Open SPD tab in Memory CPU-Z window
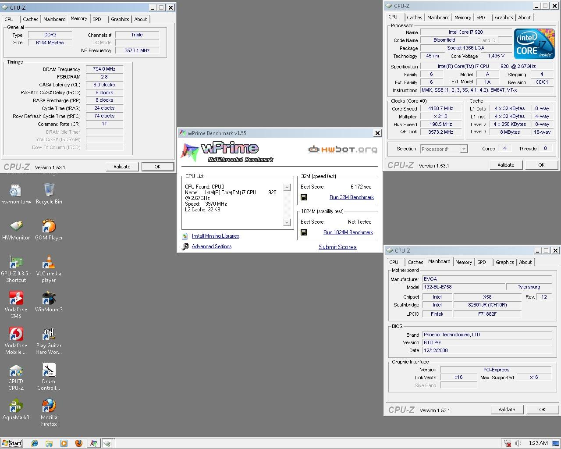Viewport: 561px width, 449px height. pyautogui.click(x=97, y=19)
